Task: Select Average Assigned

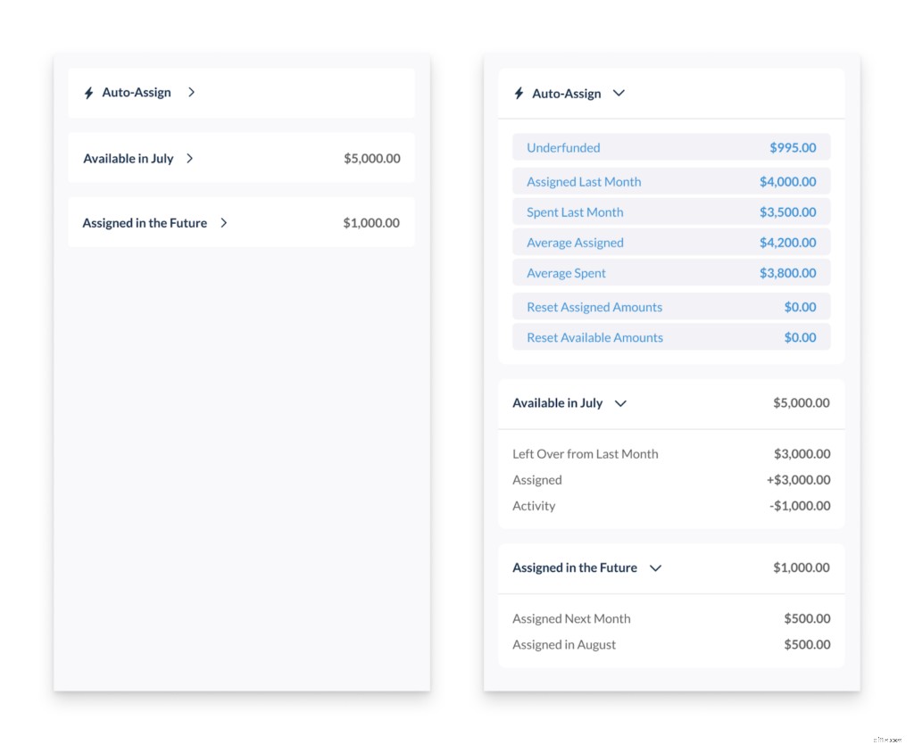Action: [x=671, y=242]
